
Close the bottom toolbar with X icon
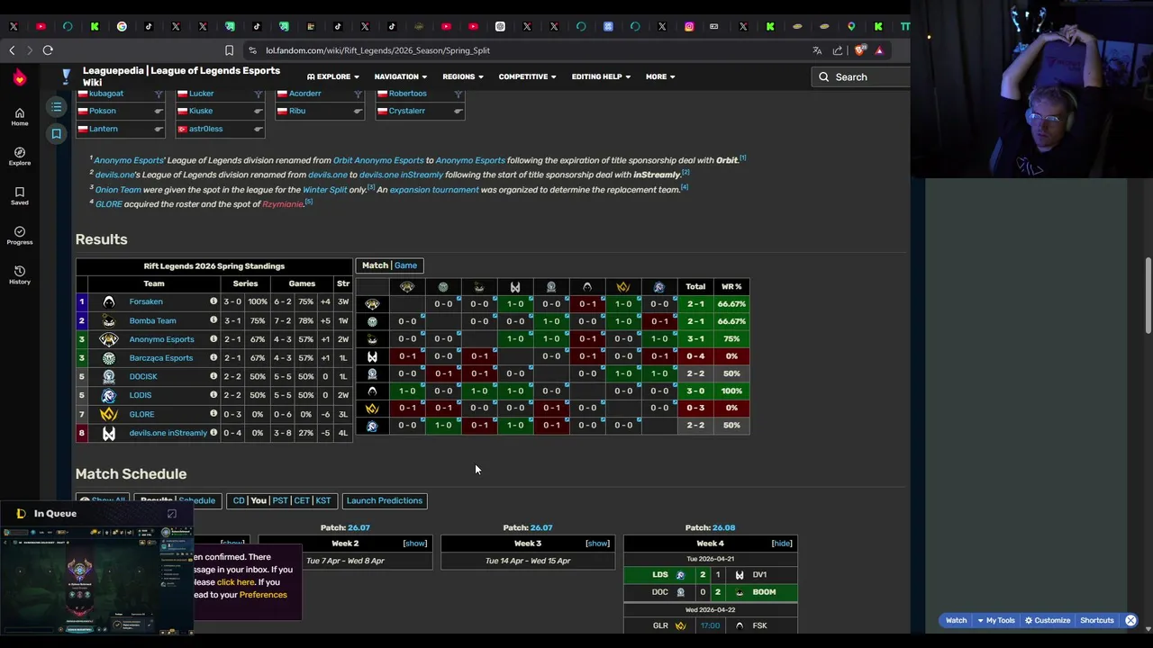point(1130,620)
